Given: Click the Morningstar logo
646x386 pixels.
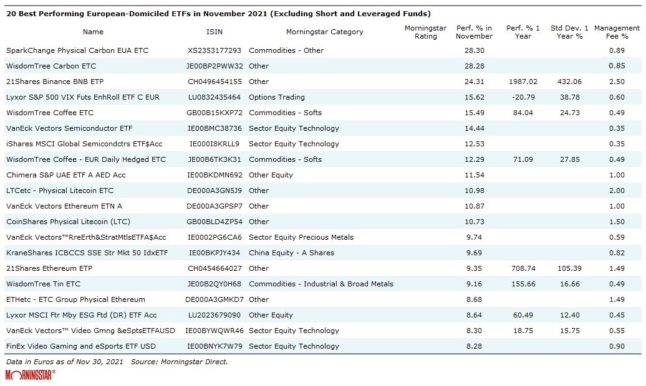Looking at the screenshot, I should [x=30, y=374].
